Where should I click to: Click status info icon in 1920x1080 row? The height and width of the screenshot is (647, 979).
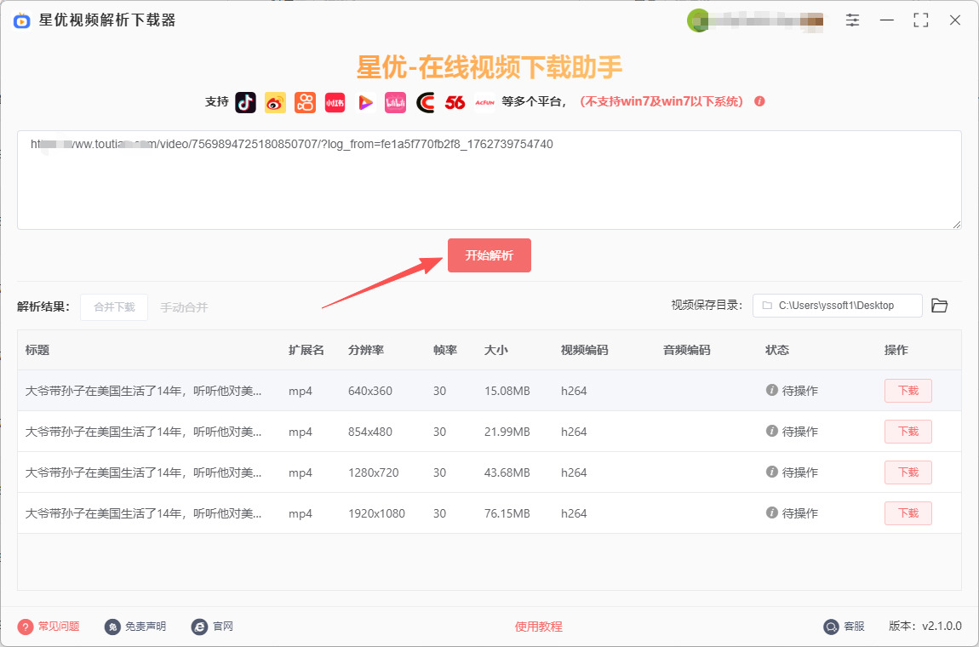click(x=772, y=512)
